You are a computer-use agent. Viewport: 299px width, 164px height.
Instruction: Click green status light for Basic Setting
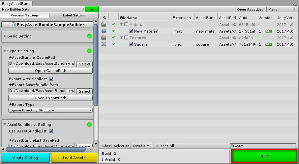pos(89,36)
